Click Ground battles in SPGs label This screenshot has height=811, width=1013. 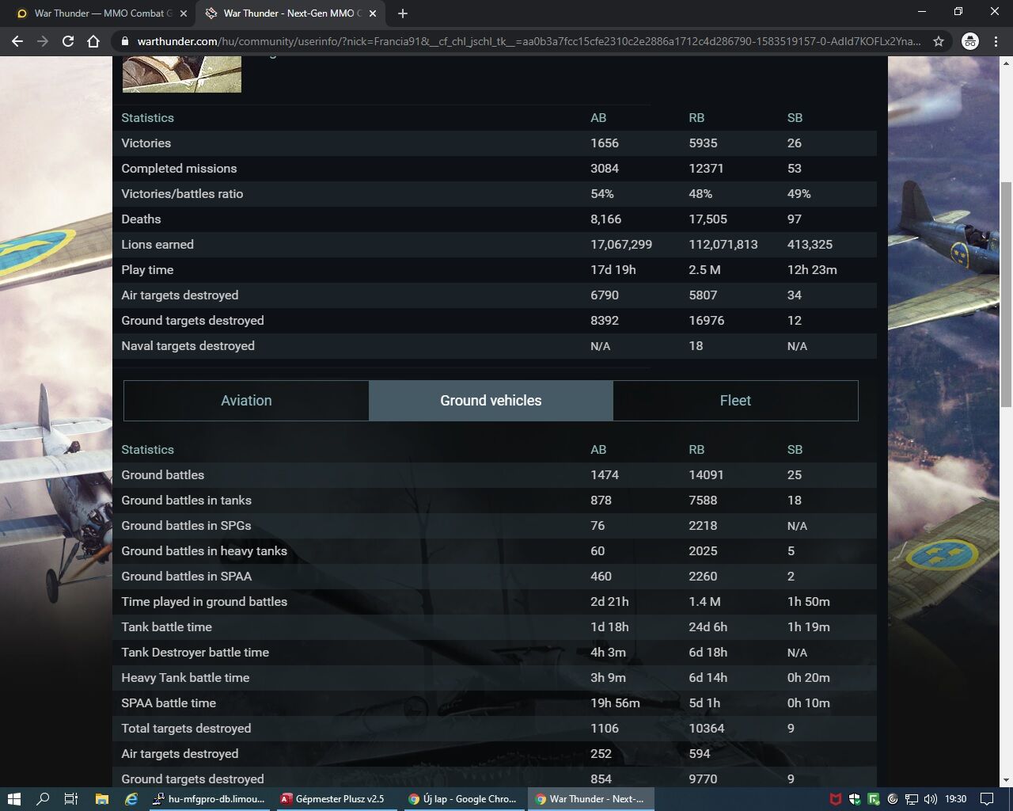(186, 526)
